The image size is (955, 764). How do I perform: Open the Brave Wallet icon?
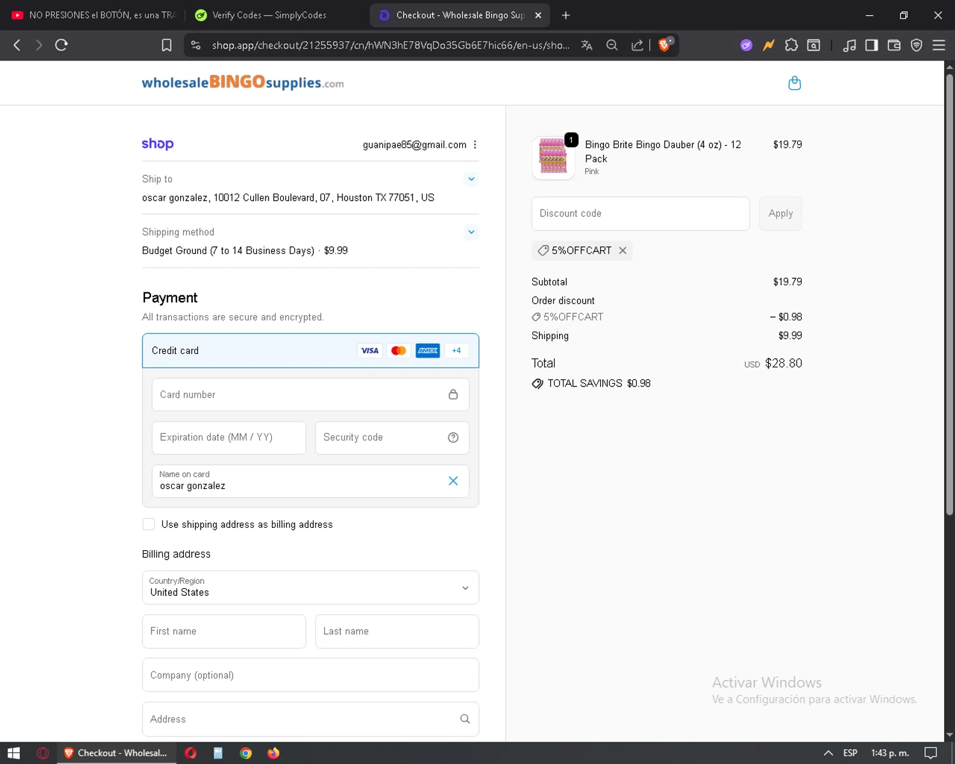(894, 45)
